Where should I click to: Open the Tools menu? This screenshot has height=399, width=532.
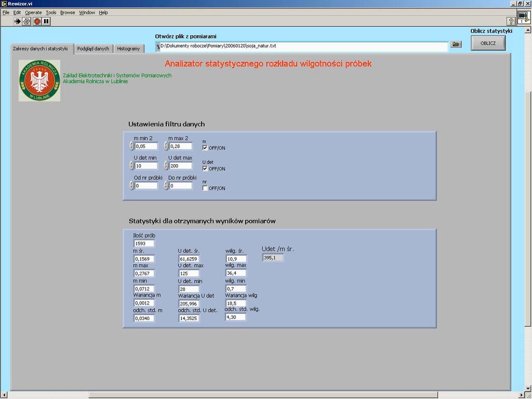coord(51,12)
